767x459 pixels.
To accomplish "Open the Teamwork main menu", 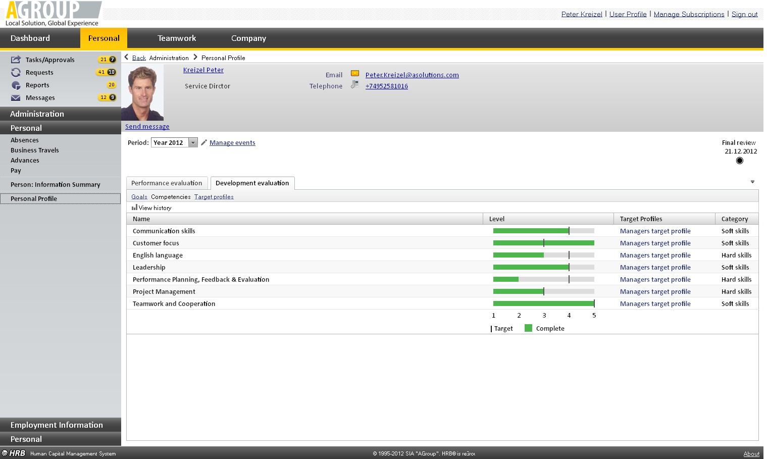I will coord(177,38).
